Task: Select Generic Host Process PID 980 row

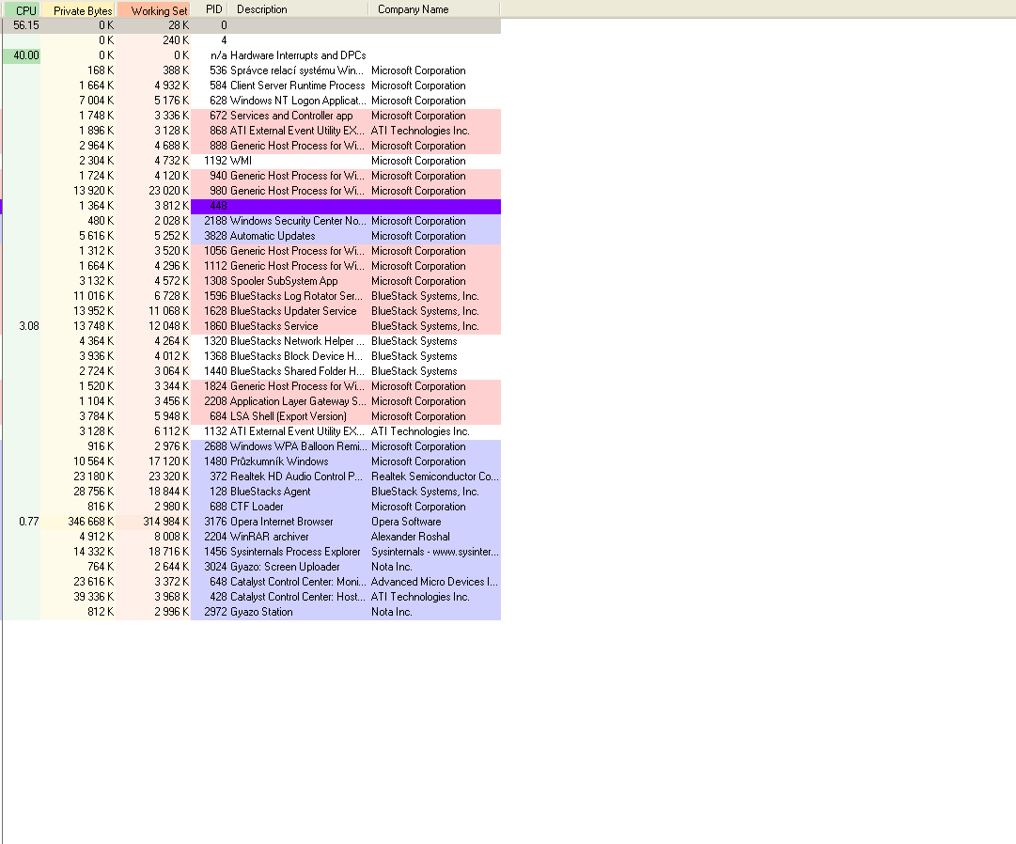Action: click(x=251, y=191)
